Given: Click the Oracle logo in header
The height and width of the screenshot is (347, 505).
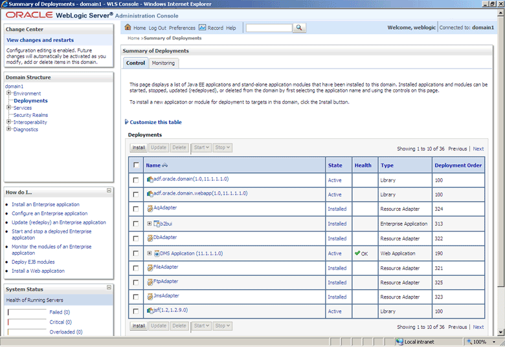Looking at the screenshot, I should tap(29, 15).
